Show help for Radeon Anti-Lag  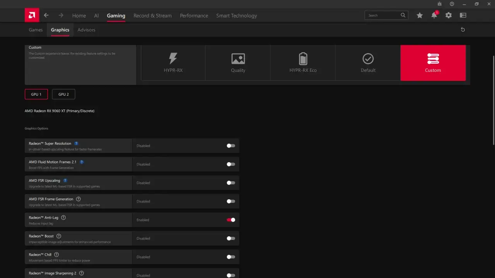(x=63, y=218)
